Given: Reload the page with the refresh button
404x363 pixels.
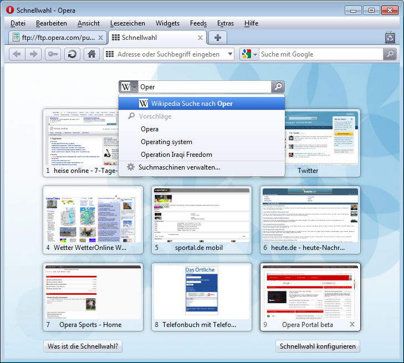Looking at the screenshot, I should click(x=72, y=54).
